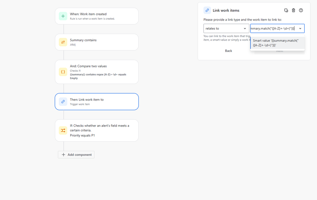Click the branch icon on the alert criteria condition

tap(63, 130)
